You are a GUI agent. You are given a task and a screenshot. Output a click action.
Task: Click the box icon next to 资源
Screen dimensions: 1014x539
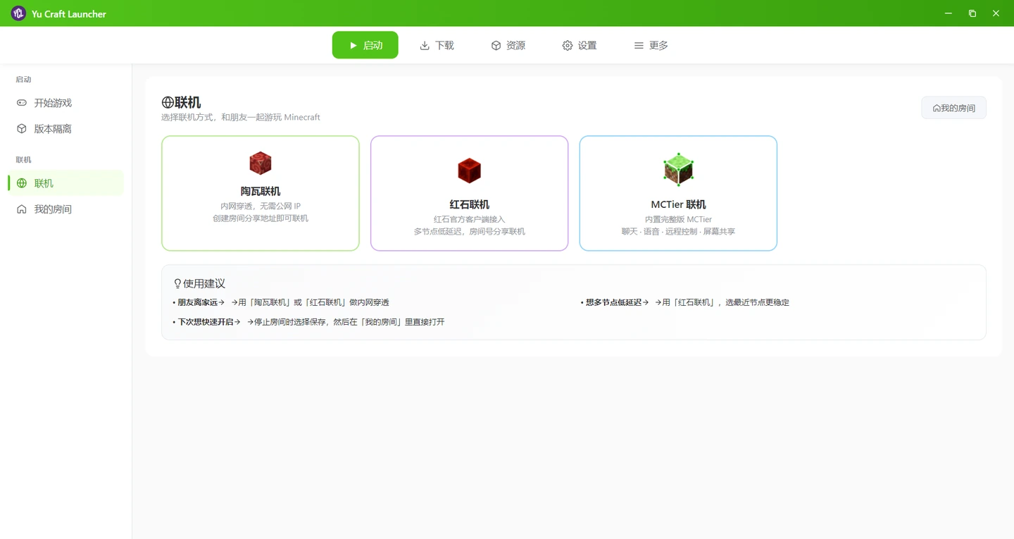pos(496,45)
